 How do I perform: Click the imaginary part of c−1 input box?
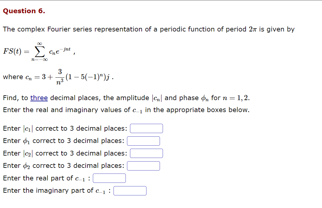click(x=130, y=191)
